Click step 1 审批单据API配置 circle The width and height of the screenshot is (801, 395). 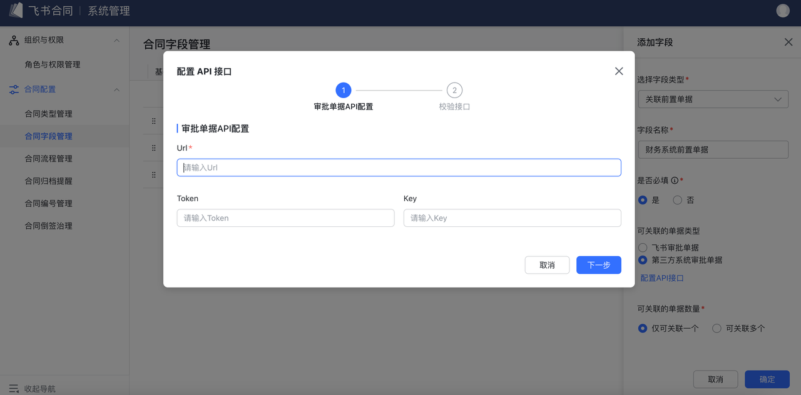pyautogui.click(x=343, y=91)
